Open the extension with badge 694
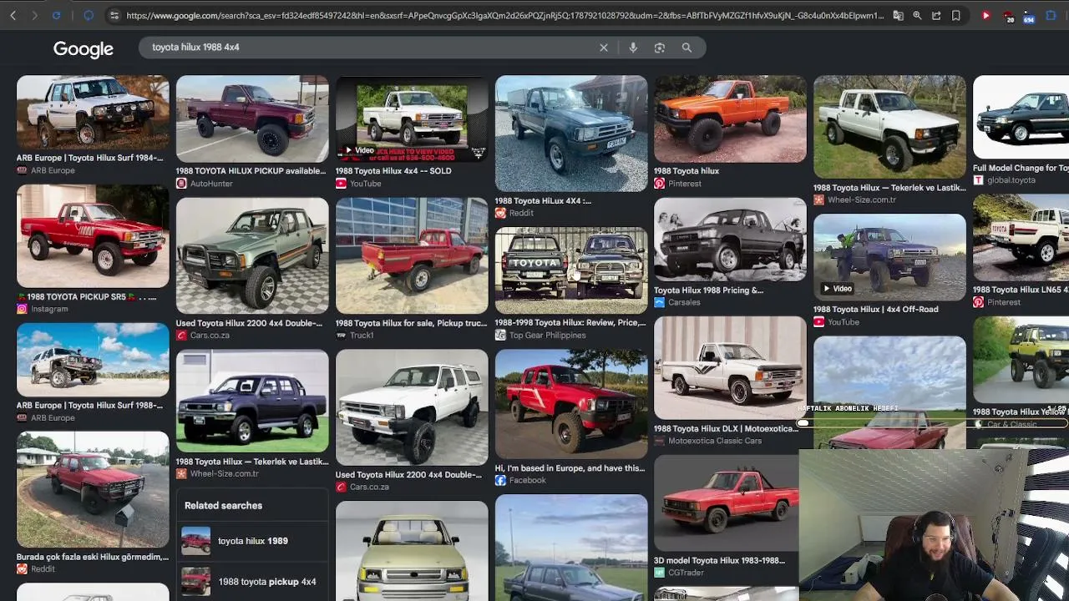Screen dimensions: 1069x601 1029,16
